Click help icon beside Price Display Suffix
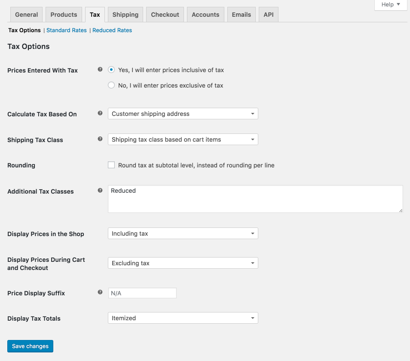Screen dimensions: 410x361 [100, 292]
